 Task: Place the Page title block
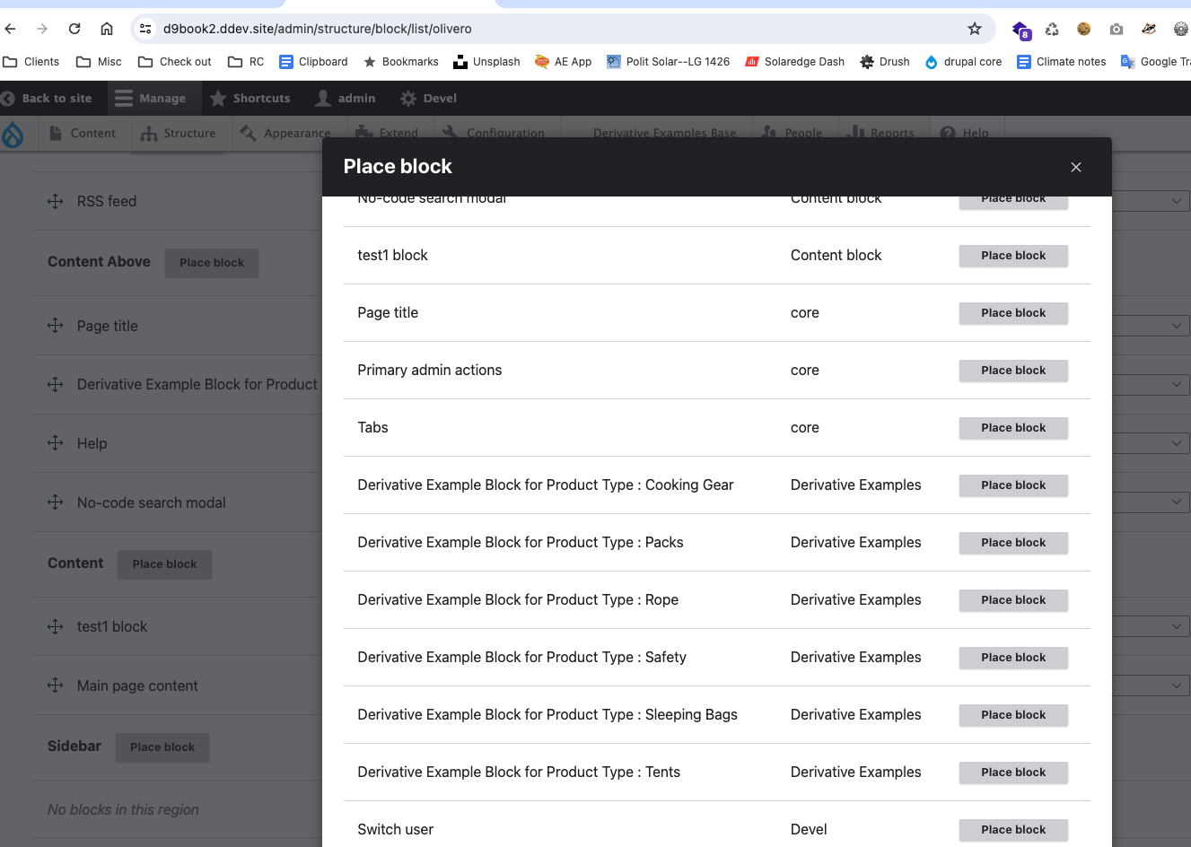point(1013,313)
